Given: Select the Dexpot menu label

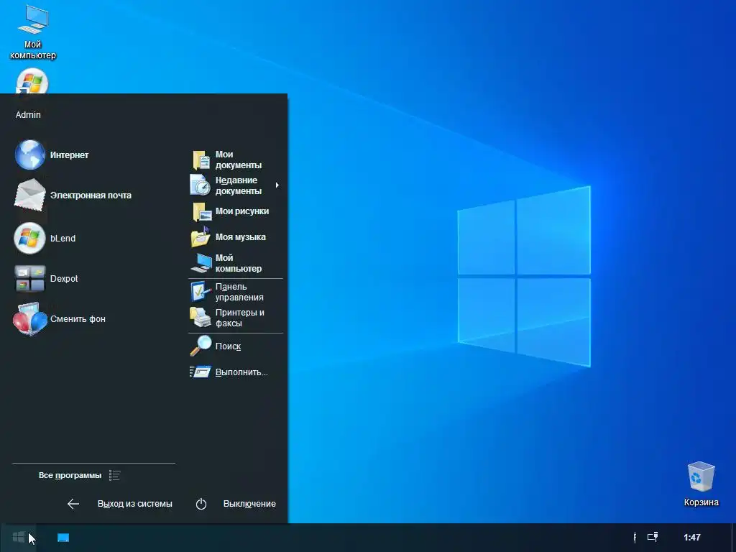Looking at the screenshot, I should tap(64, 278).
